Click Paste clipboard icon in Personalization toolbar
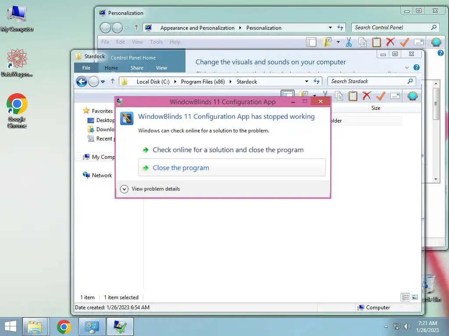The width and height of the screenshot is (449, 336). point(376,42)
